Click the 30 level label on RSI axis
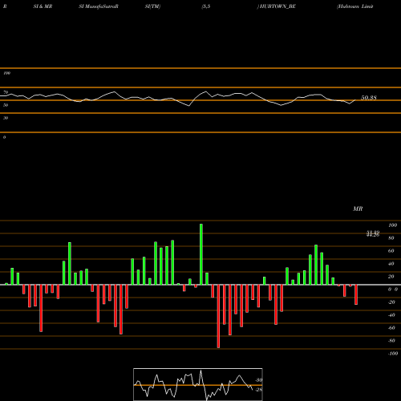 tap(6, 118)
